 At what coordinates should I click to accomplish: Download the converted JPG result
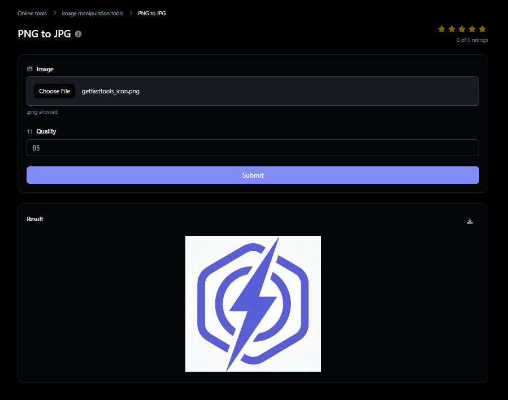tap(470, 221)
